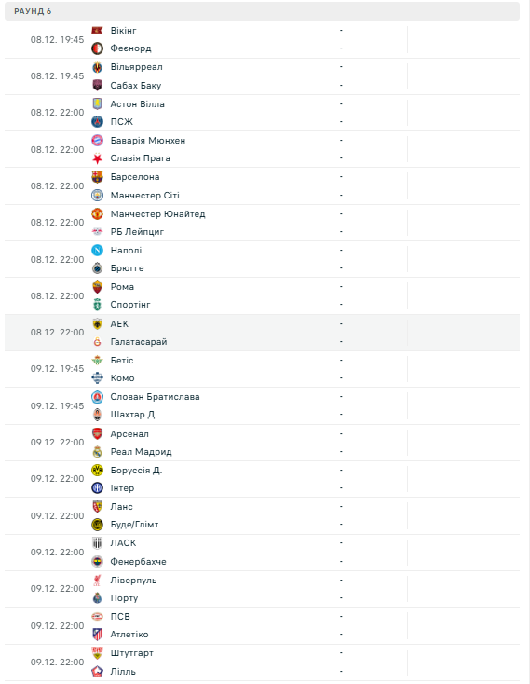Image resolution: width=530 pixels, height=684 pixels.
Task: Click the Manchester United badge
Action: point(97,213)
